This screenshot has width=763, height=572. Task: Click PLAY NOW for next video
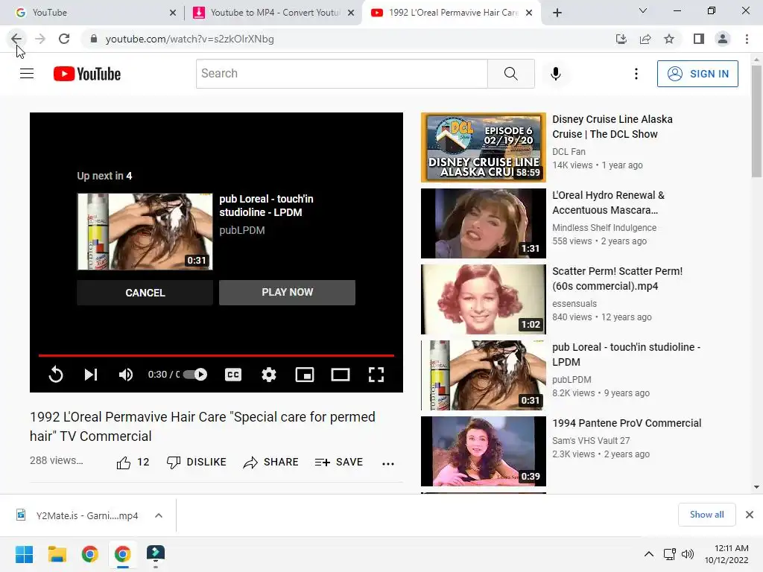287,292
